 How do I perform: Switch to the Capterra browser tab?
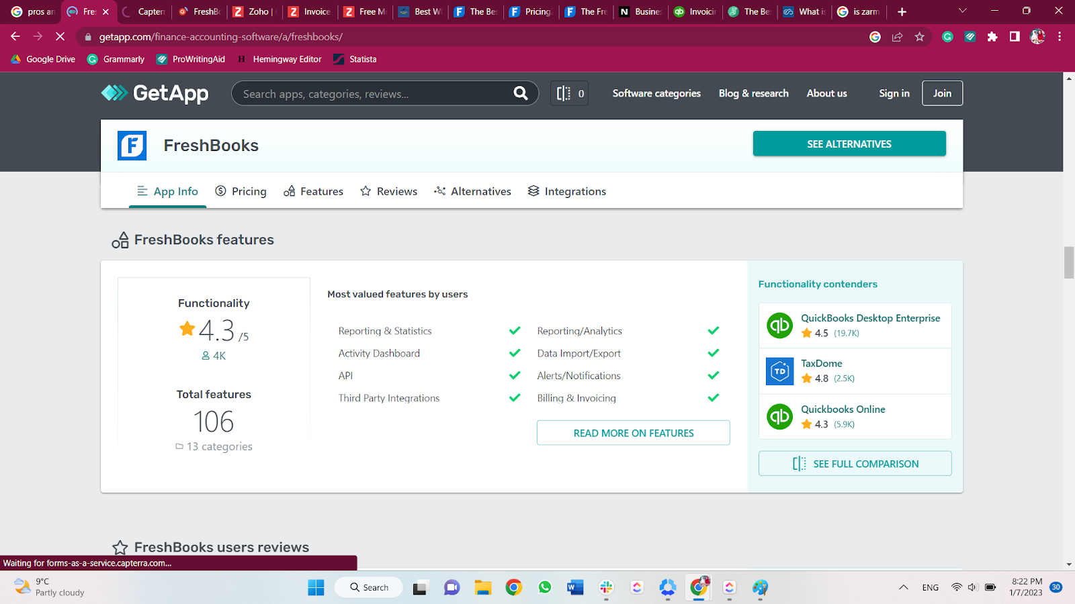tap(144, 11)
